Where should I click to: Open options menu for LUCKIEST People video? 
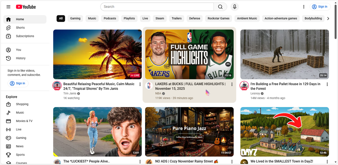point(140,162)
